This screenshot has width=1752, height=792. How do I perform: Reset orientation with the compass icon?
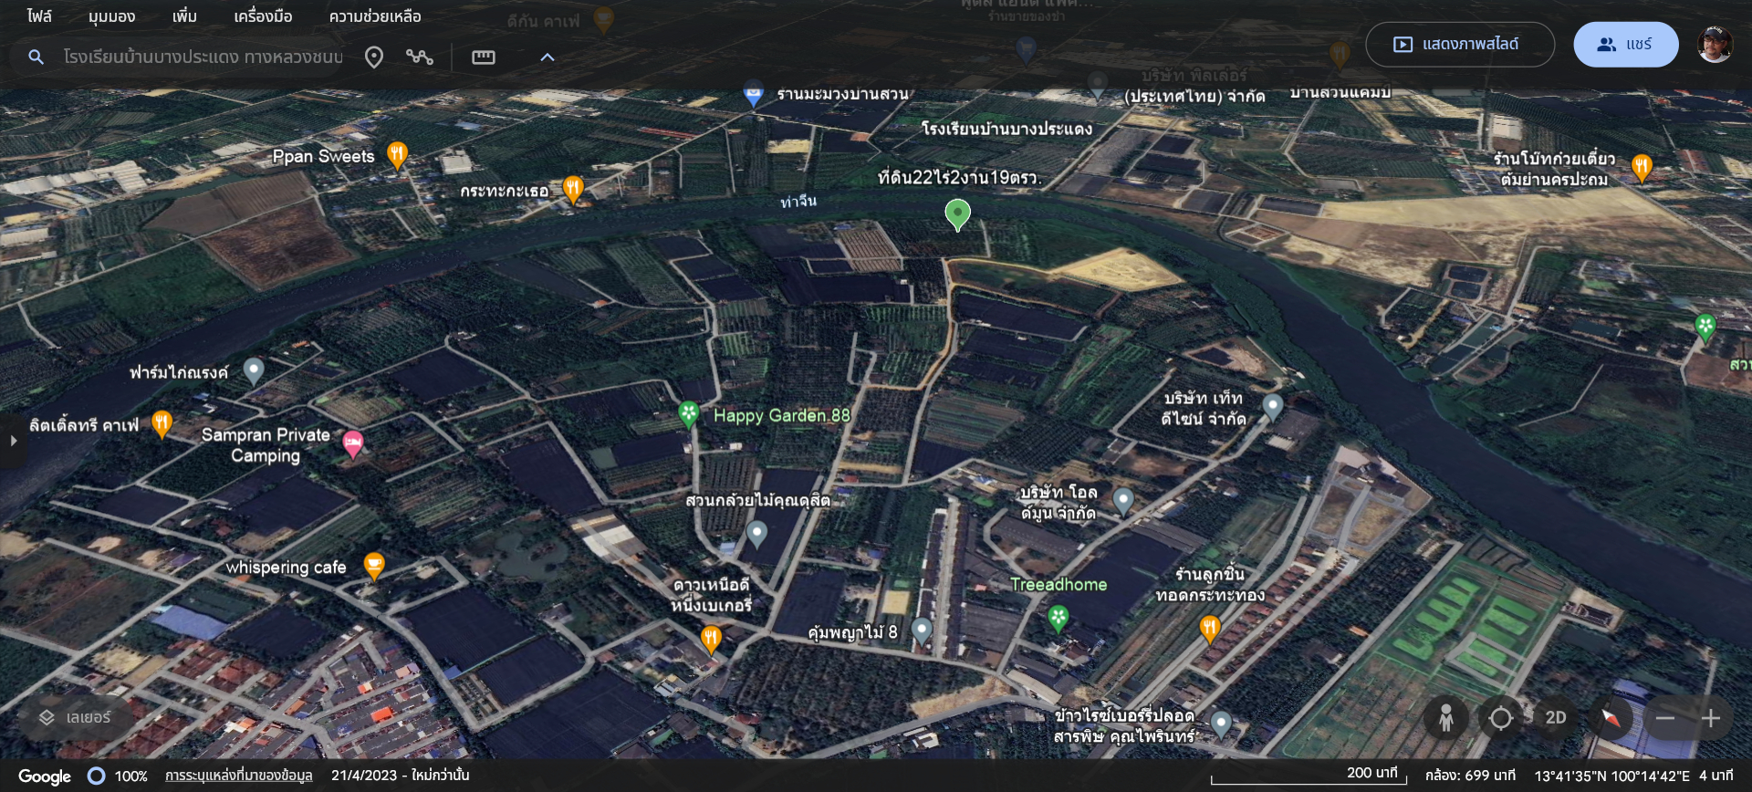1610,718
